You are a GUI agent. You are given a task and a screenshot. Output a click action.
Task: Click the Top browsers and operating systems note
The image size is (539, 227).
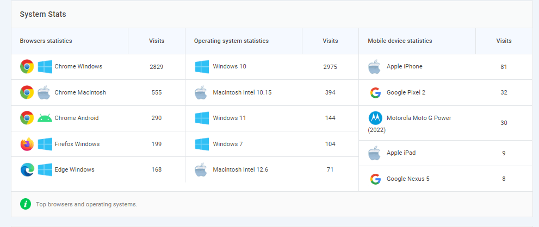coord(86,204)
